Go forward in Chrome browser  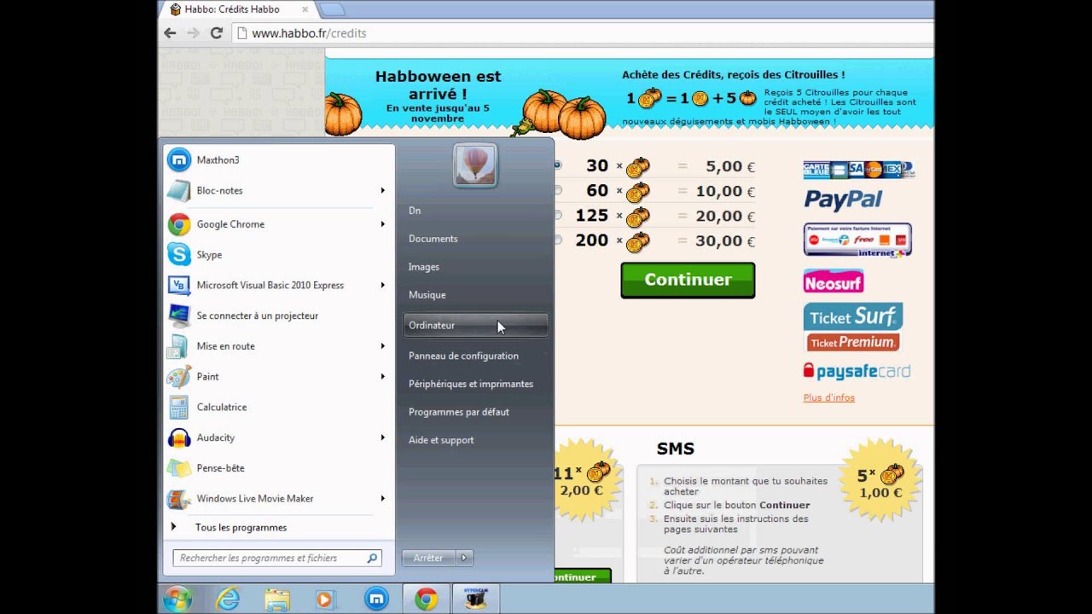(193, 33)
